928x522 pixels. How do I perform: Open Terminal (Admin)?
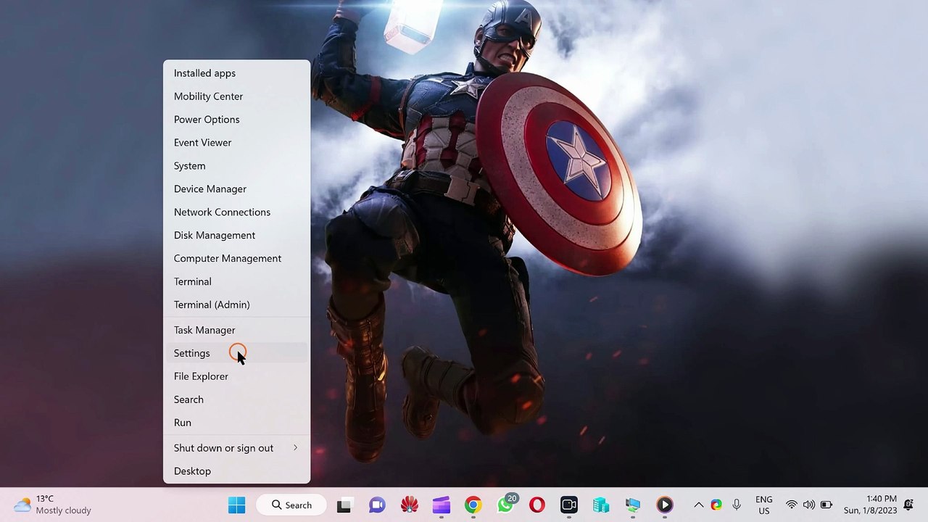tap(236, 305)
